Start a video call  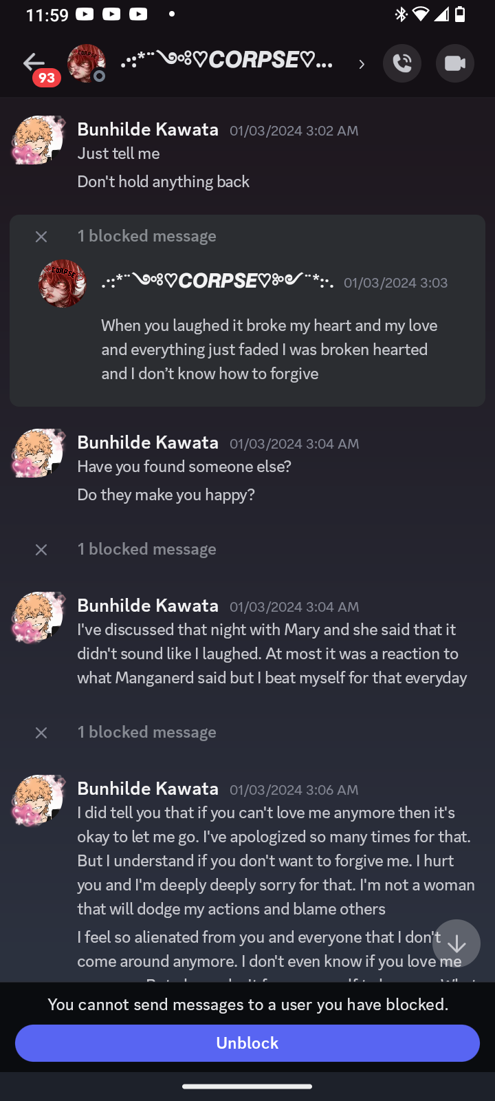(x=454, y=63)
